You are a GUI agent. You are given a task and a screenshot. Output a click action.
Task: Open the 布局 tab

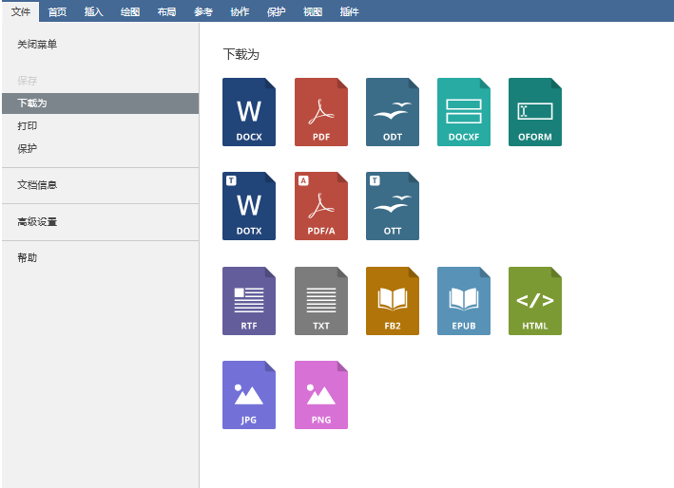pos(166,11)
